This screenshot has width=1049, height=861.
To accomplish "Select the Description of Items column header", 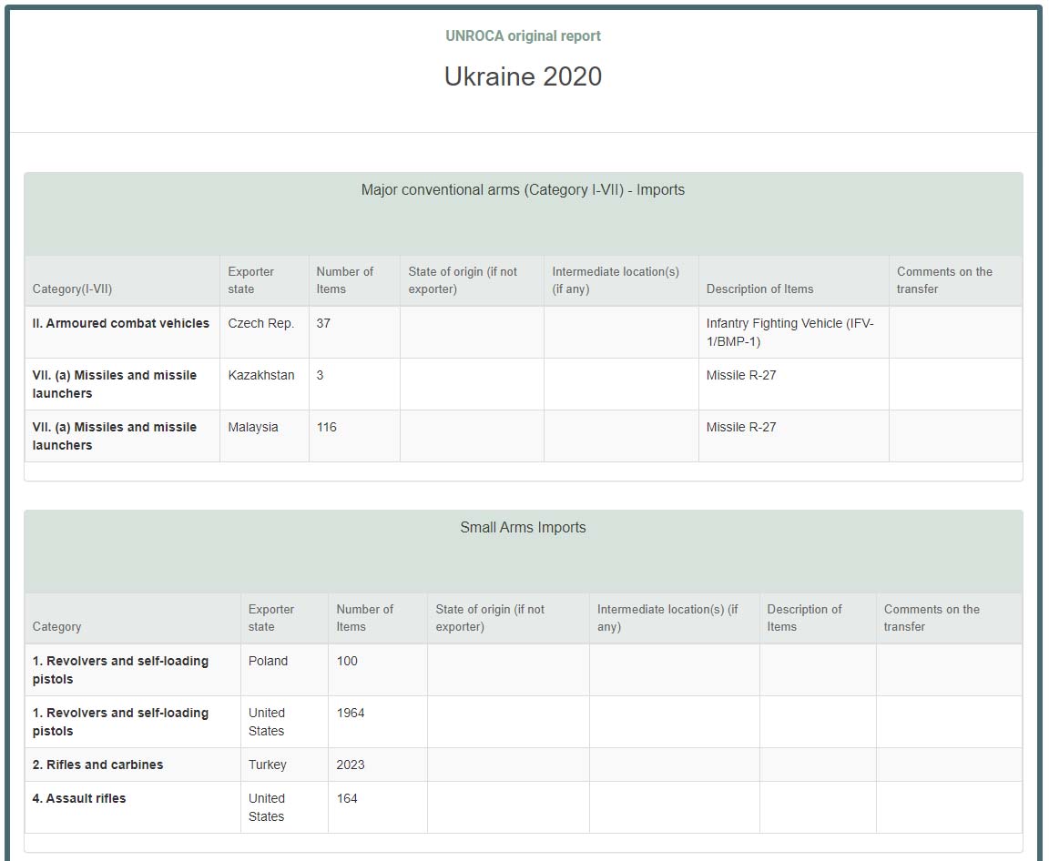I will click(759, 289).
